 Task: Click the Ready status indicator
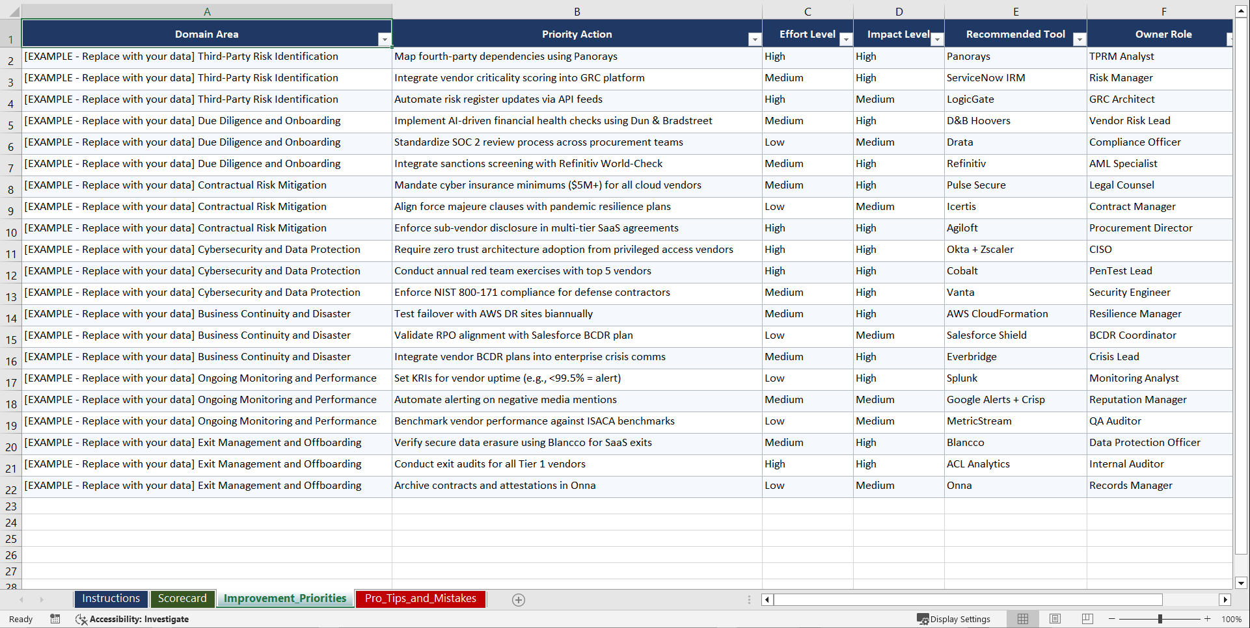click(20, 619)
